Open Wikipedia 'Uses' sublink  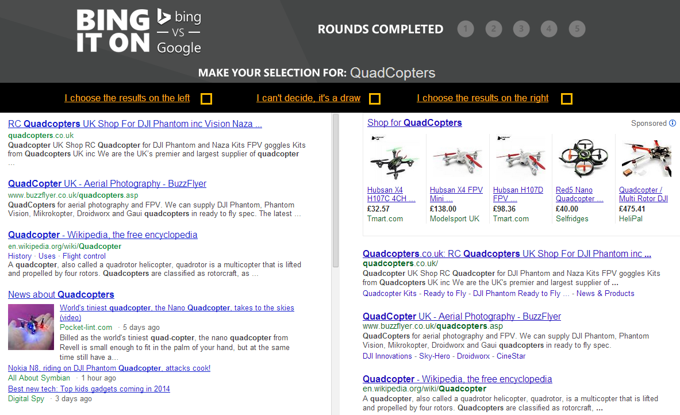click(47, 256)
